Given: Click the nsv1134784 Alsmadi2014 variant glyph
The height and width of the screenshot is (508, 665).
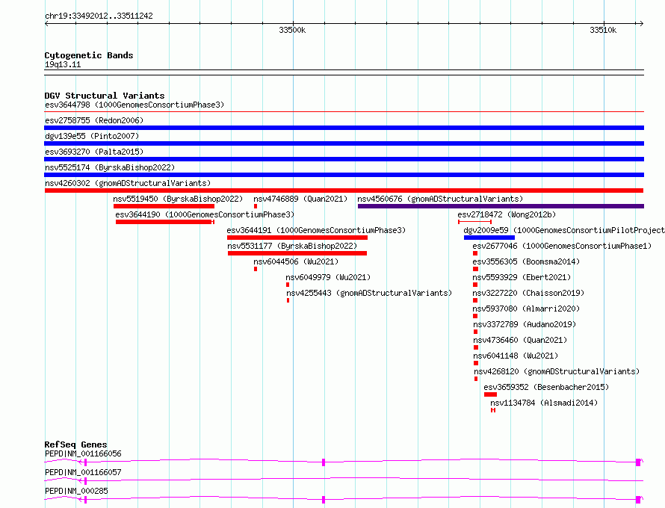Looking at the screenshot, I should 493,410.
